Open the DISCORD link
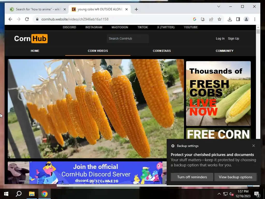The image size is (265, 199). (x=69, y=27)
